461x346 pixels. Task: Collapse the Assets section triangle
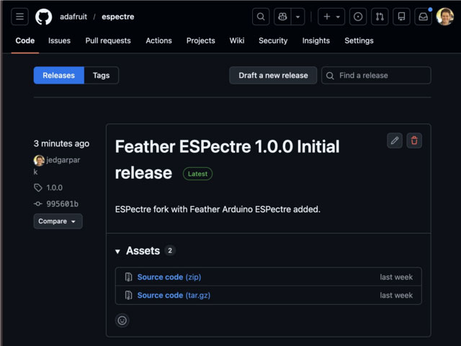point(117,252)
